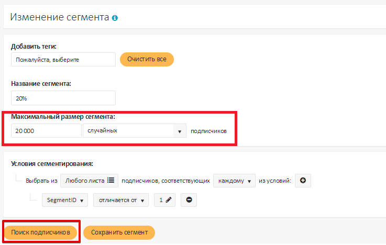
Task: Focus the tags field "Пожалуйста, выберите"
Action: [x=63, y=59]
